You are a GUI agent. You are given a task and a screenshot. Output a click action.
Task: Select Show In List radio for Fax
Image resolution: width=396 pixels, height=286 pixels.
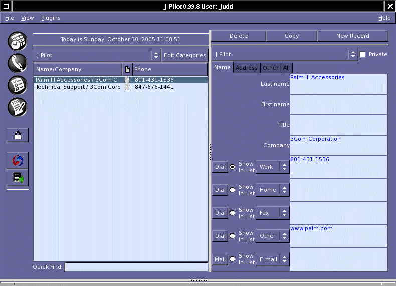click(x=232, y=213)
